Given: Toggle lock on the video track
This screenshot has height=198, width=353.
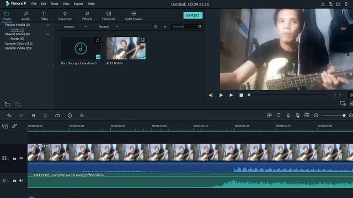Looking at the screenshot, I should pos(14,158).
